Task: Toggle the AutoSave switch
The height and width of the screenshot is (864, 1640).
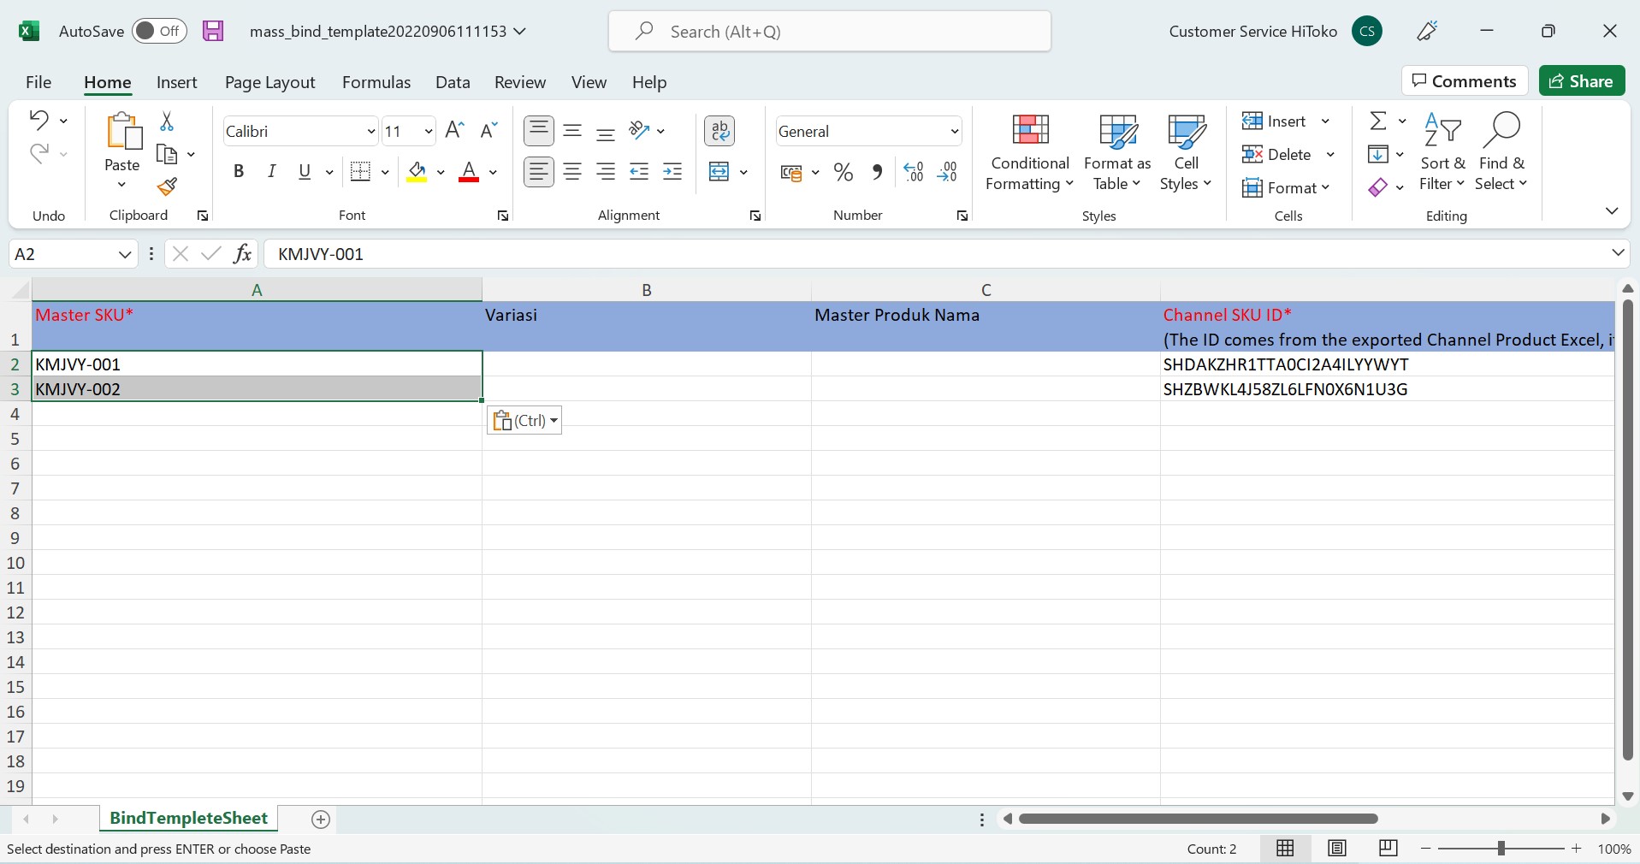Action: (159, 32)
